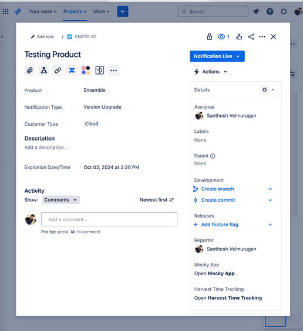Click the Labels None value
This screenshot has height=331, width=303.
coord(200,140)
